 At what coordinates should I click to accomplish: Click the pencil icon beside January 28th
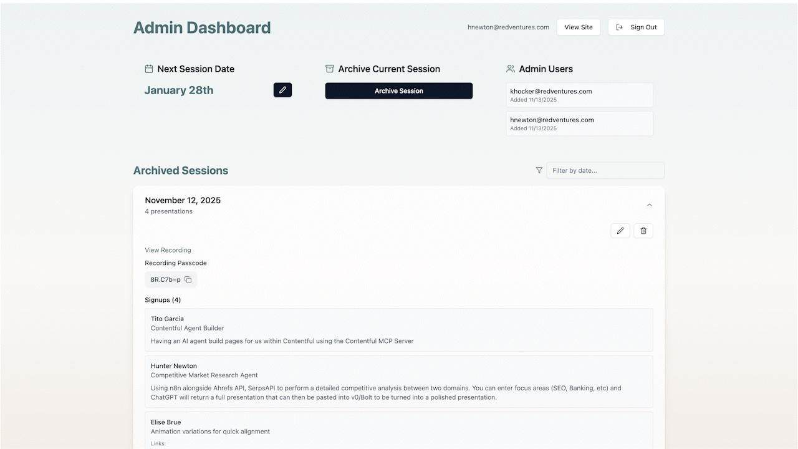pyautogui.click(x=282, y=90)
